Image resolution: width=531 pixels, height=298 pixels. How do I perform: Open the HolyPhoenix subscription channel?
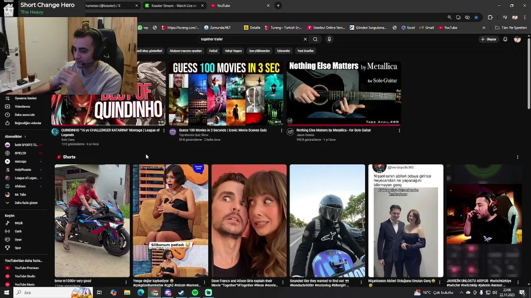click(x=23, y=170)
